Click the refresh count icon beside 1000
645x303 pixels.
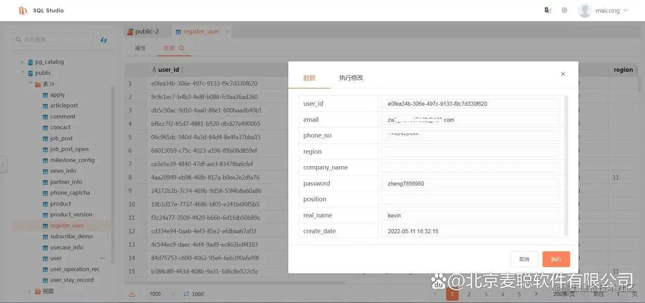pyautogui.click(x=186, y=294)
